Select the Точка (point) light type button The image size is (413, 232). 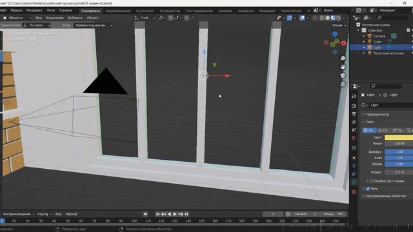369,130
